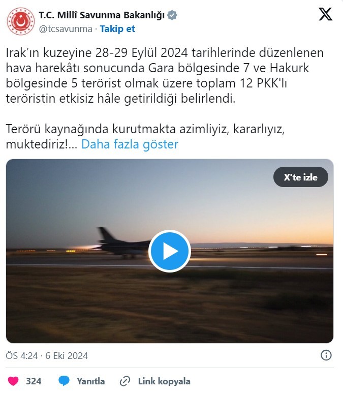
Task: Open the T.C. Millî Savunma Bakanlığı name
Action: (x=102, y=15)
